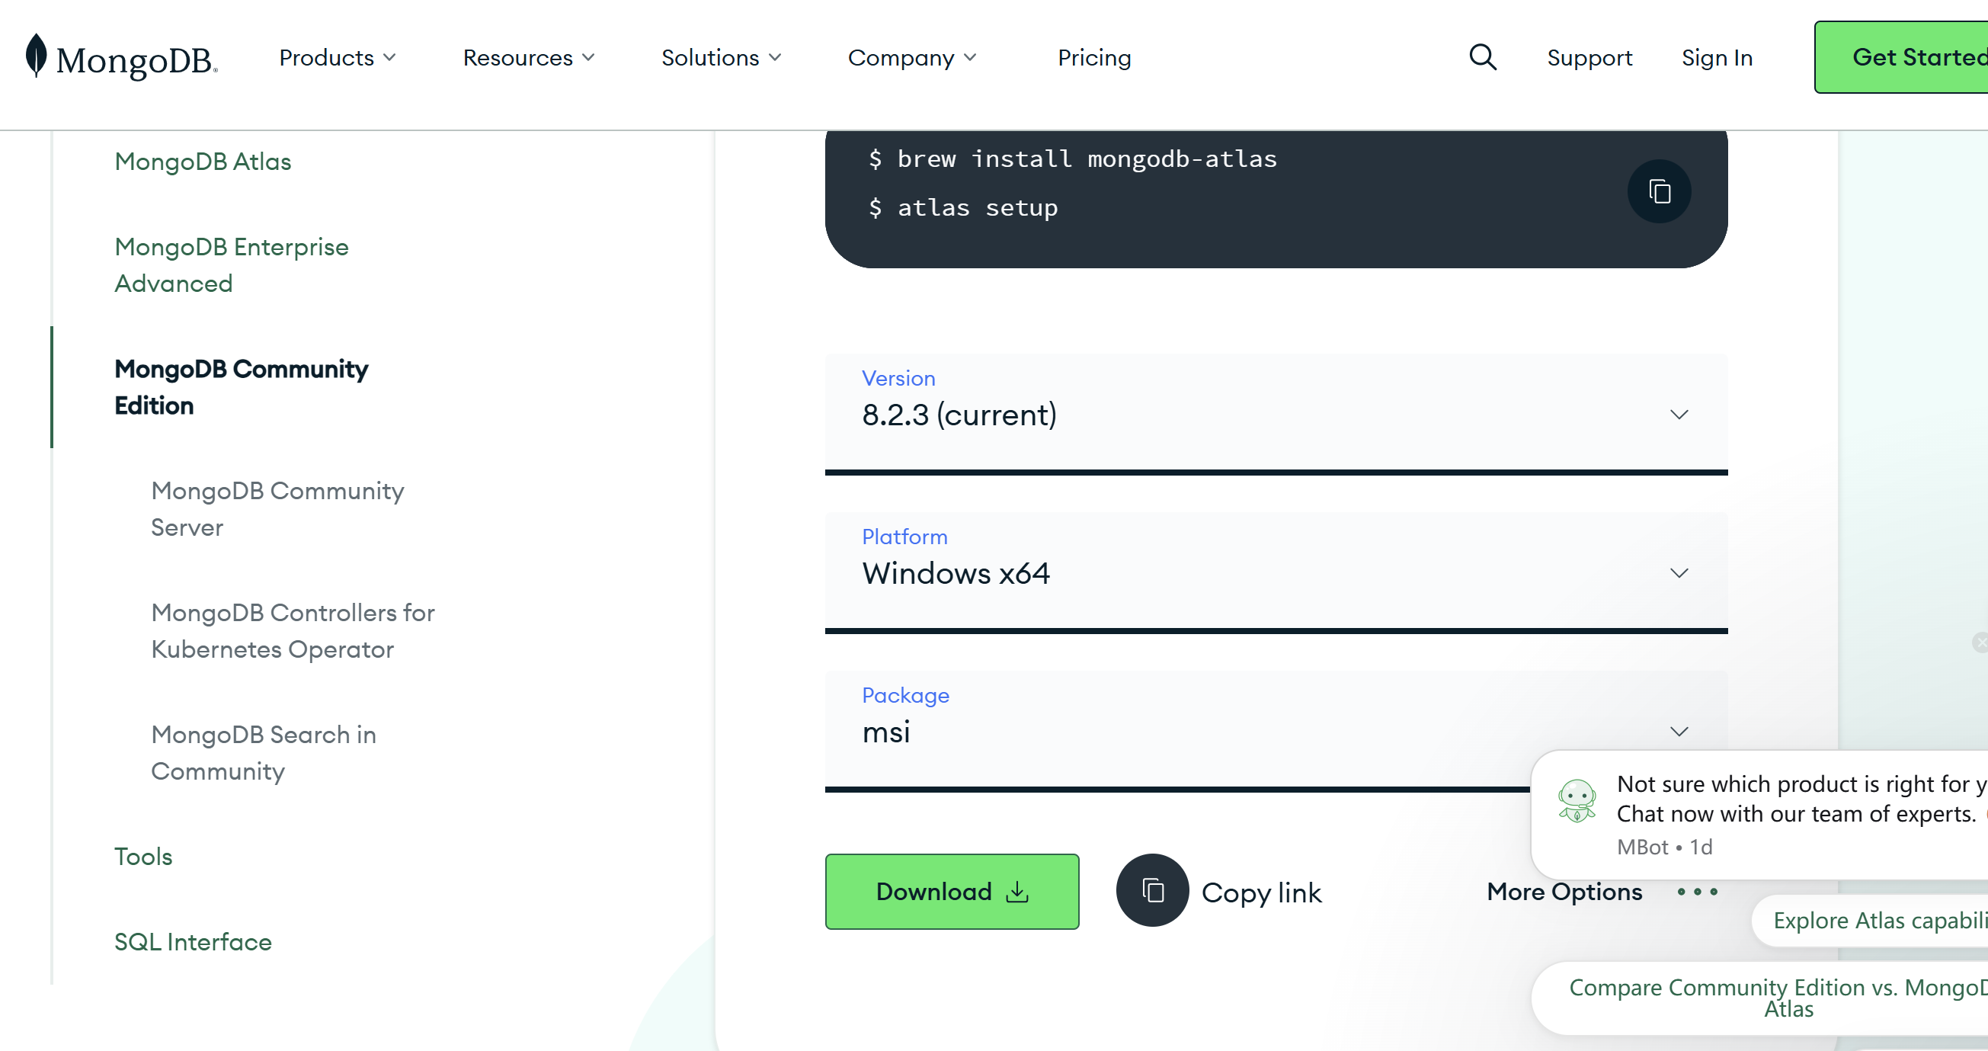
Task: Click the Copy link clipboard icon
Action: [1152, 890]
